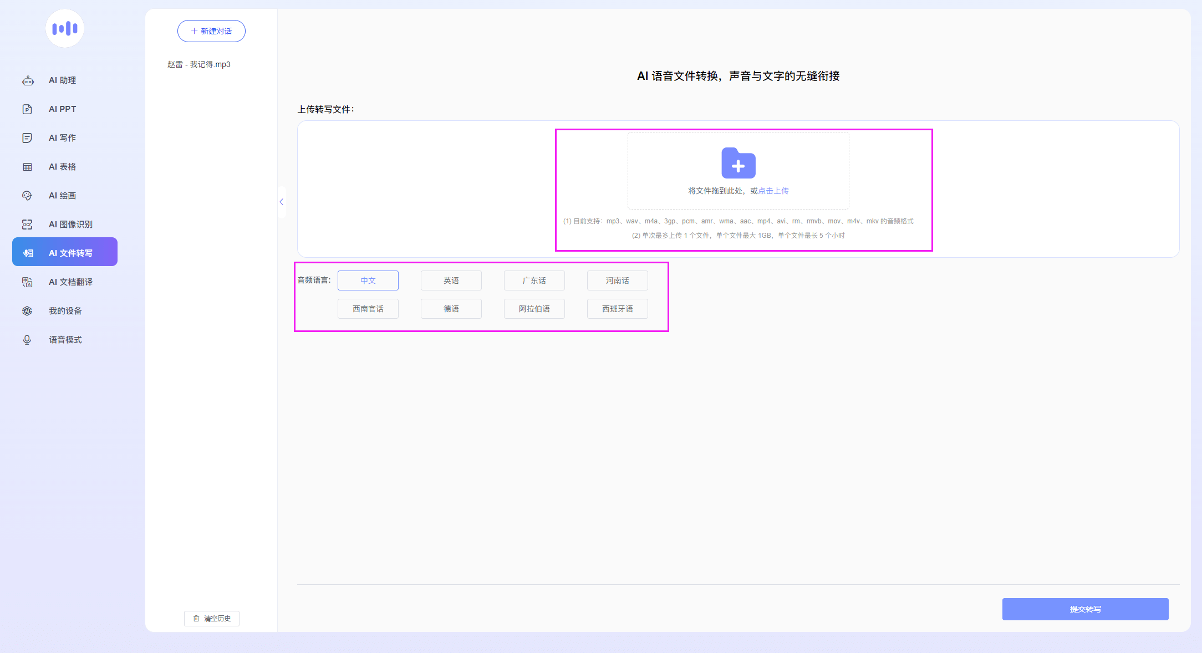Click the 提交转写 submit button
This screenshot has width=1202, height=653.
[1085, 609]
